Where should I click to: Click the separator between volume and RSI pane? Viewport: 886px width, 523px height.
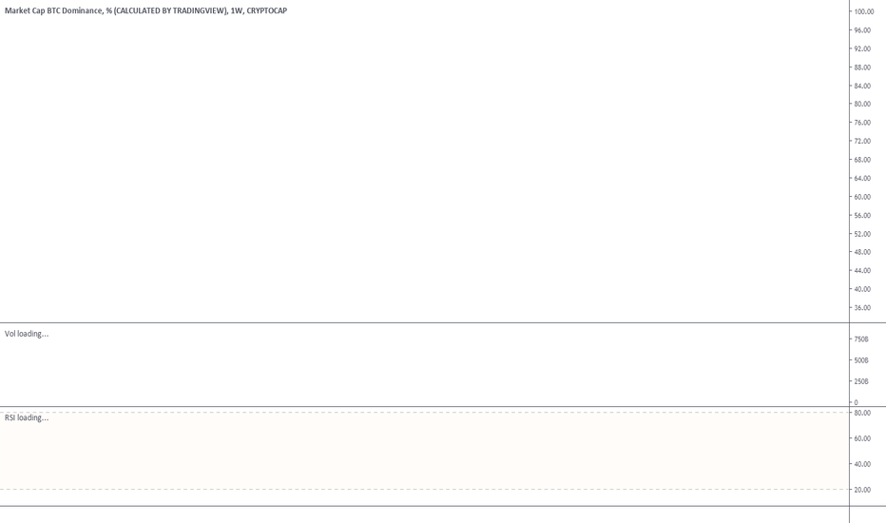[x=443, y=407]
